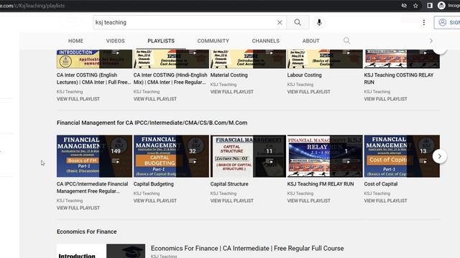460x258 pixels.
Task: Click the crossed-eye icon in the address bar
Action: tap(404, 6)
